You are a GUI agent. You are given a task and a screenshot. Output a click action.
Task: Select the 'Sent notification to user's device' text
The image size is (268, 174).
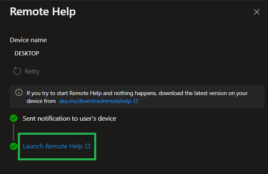point(69,119)
